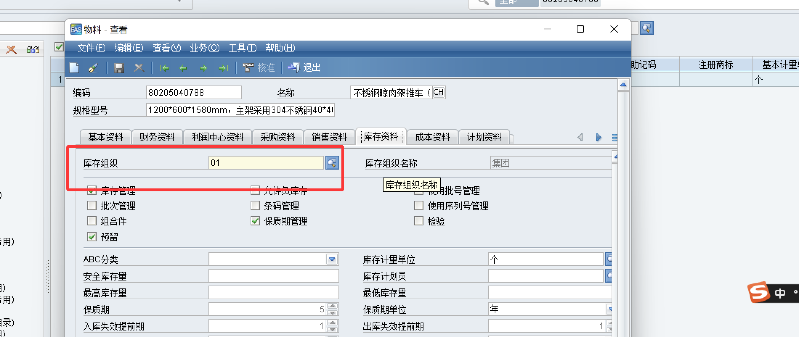Switch to the 基本资料 tab
This screenshot has width=799, height=337.
click(105, 137)
